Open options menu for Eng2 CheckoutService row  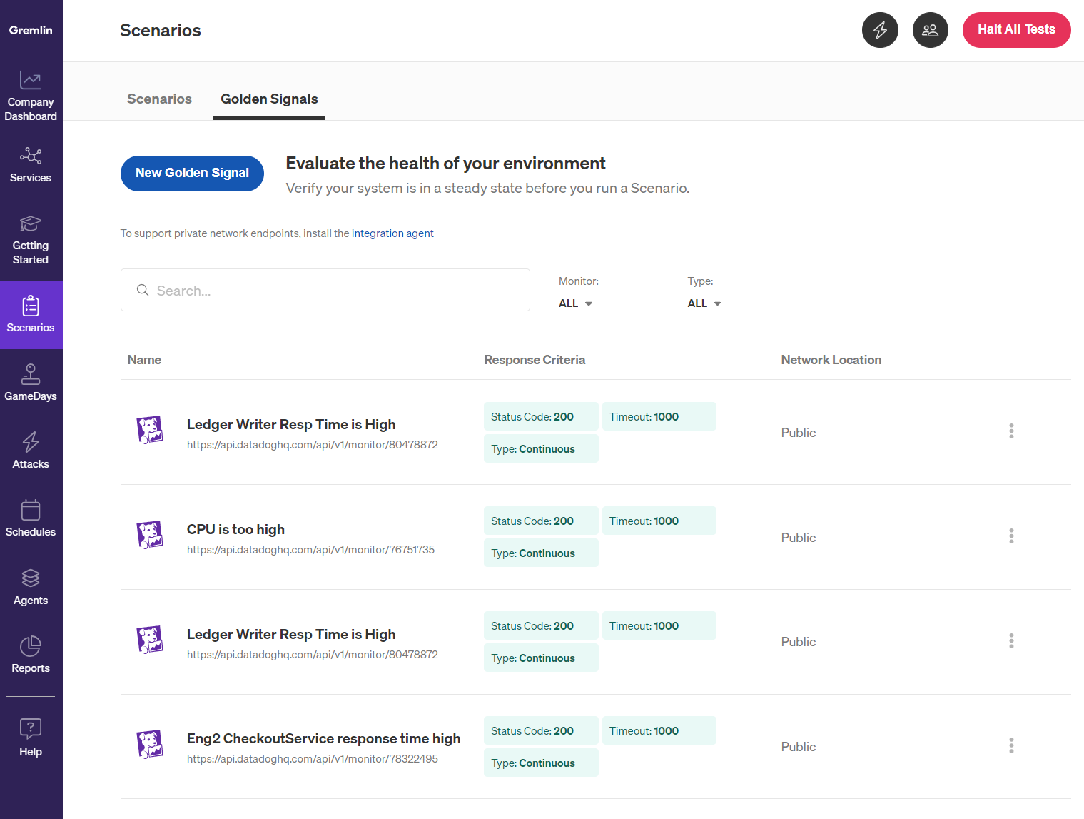coord(1011,745)
